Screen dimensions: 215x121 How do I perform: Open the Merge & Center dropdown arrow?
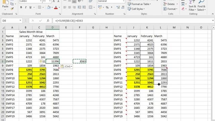tap(94, 7)
